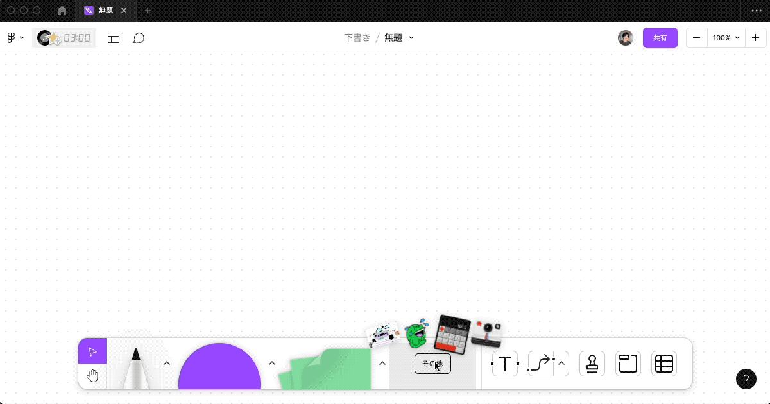Select the section tool
This screenshot has width=770, height=404.
coord(628,364)
